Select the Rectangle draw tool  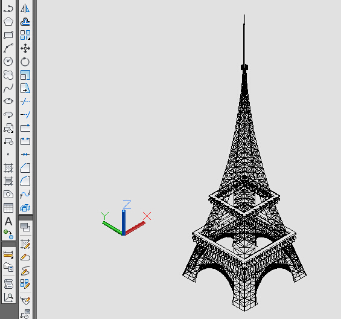tap(8, 35)
